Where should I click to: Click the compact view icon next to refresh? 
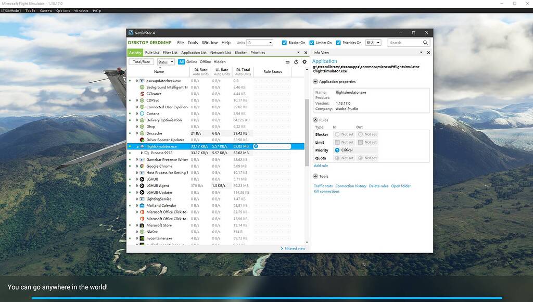point(288,61)
